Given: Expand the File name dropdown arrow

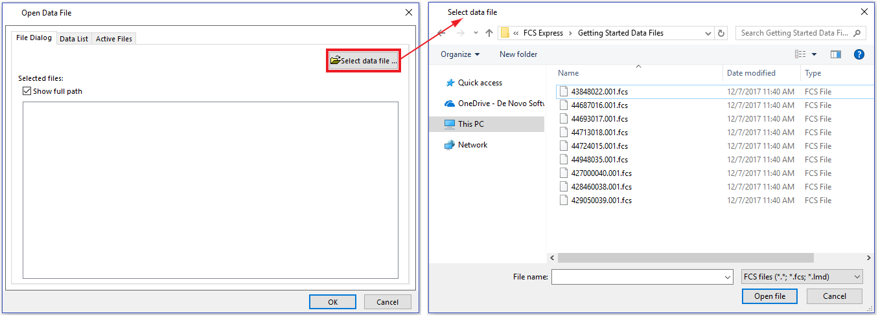Looking at the screenshot, I should click(728, 277).
